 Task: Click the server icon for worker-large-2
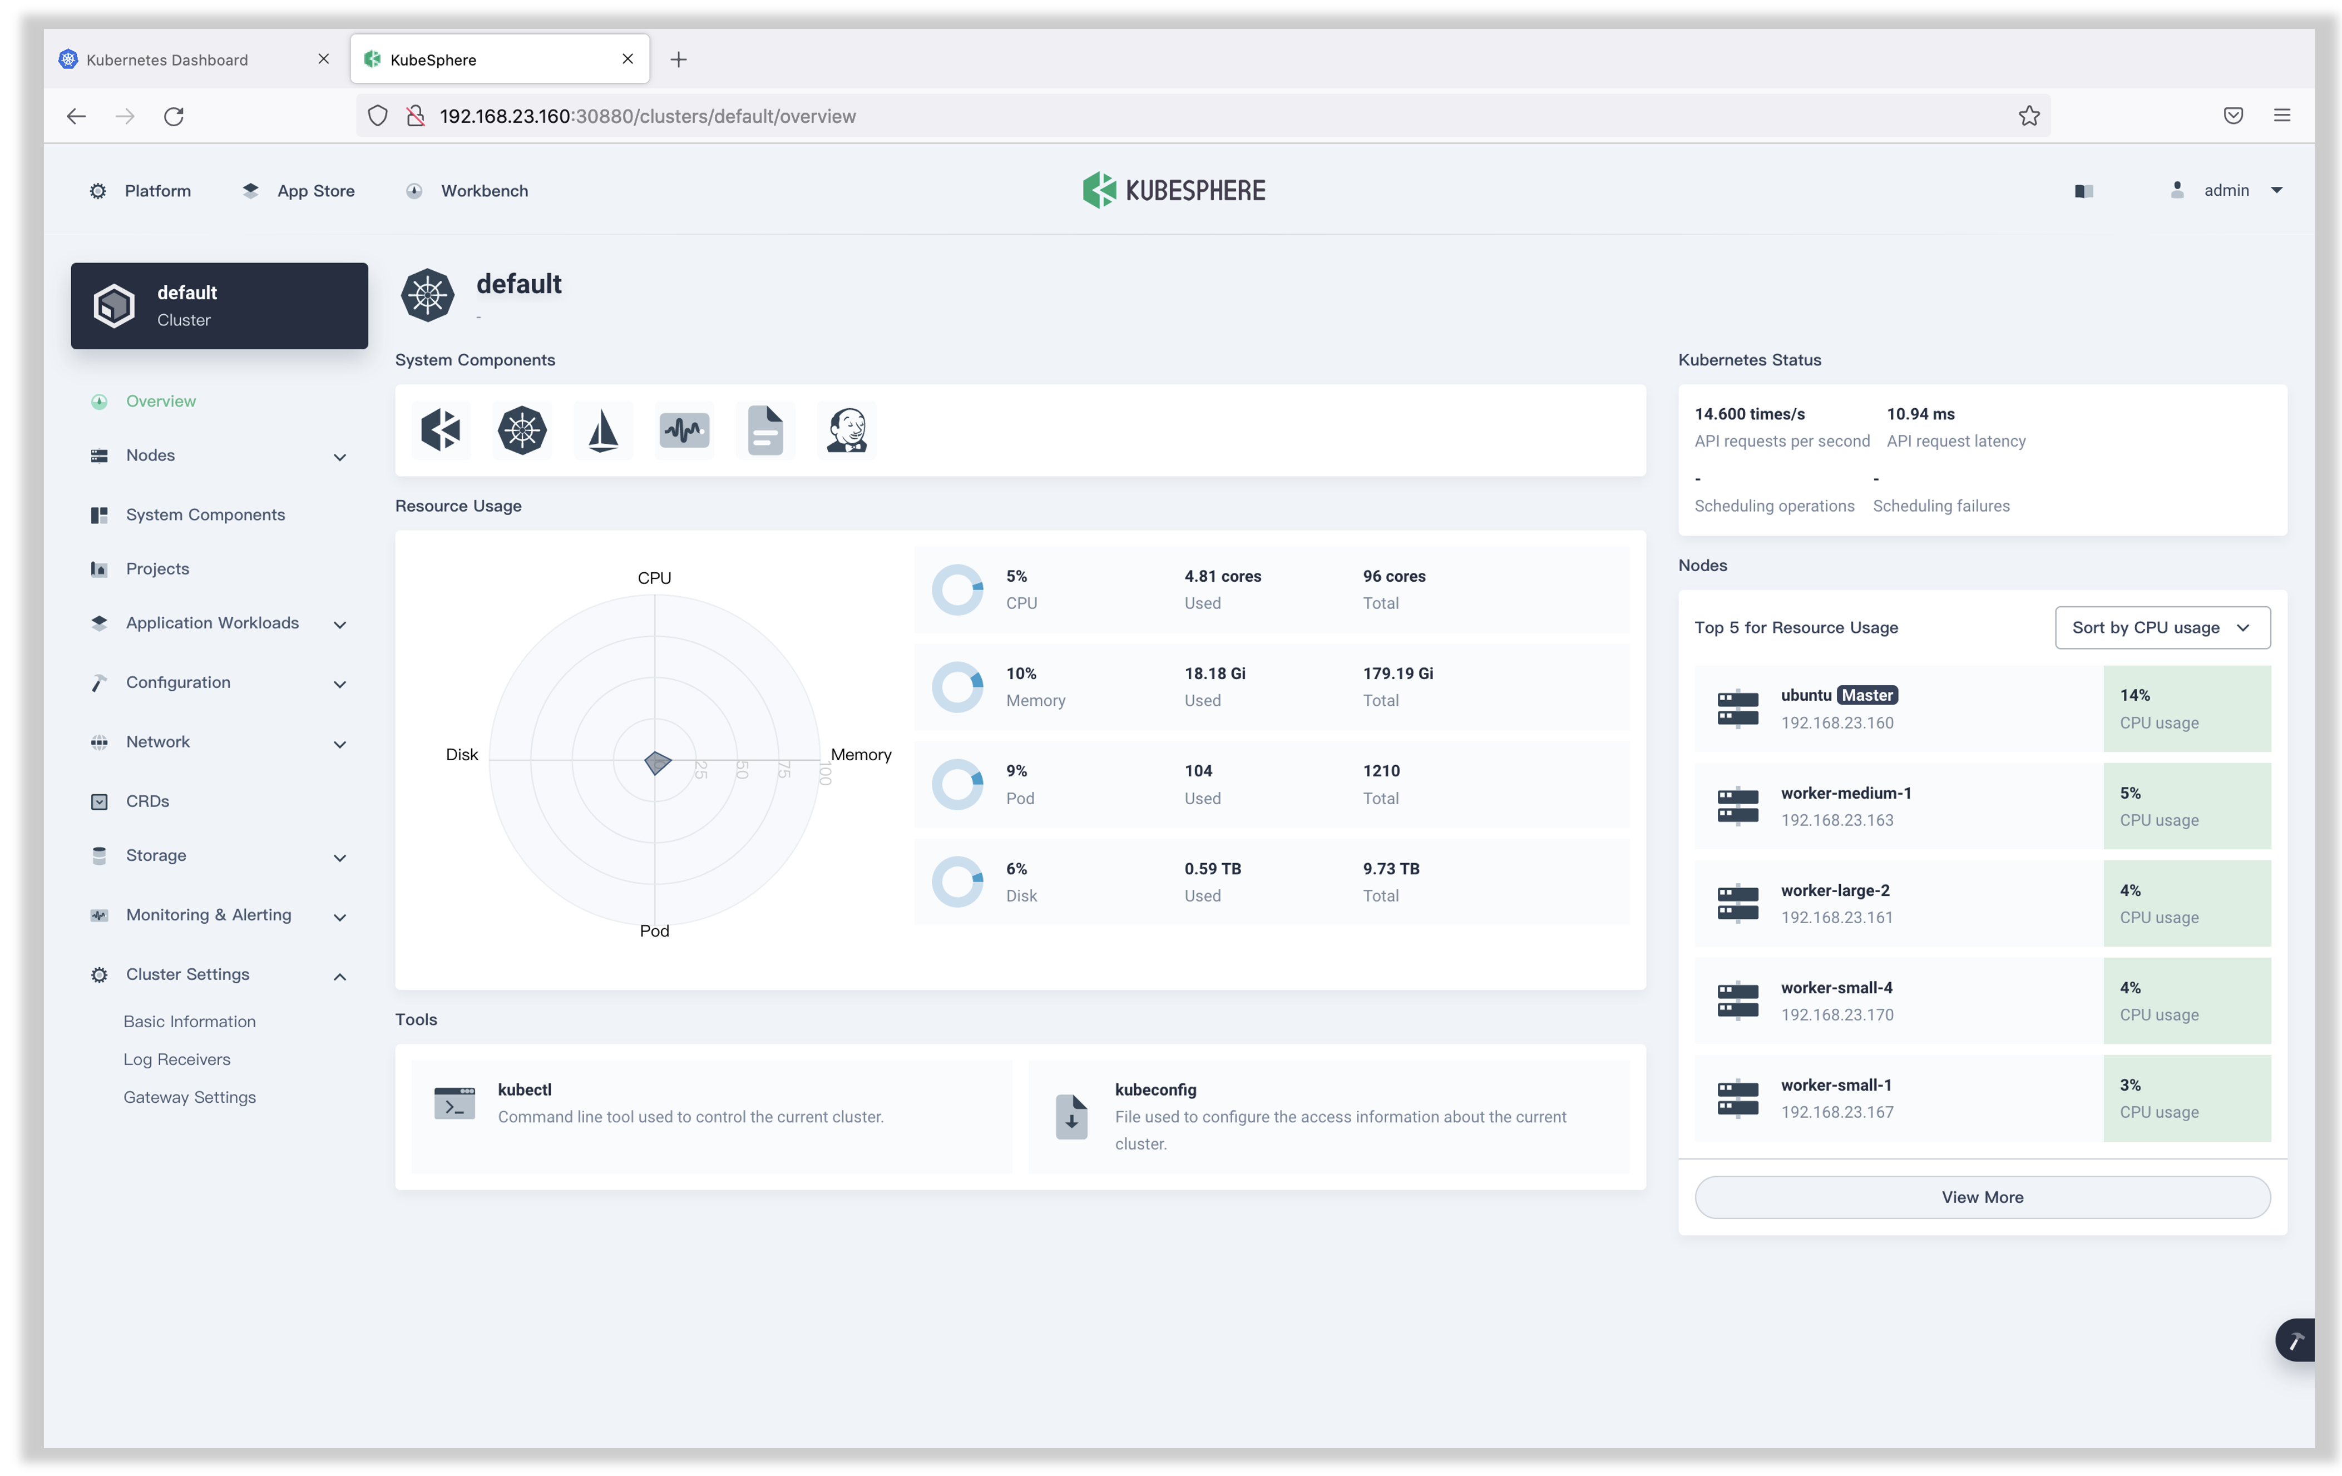coord(1737,903)
